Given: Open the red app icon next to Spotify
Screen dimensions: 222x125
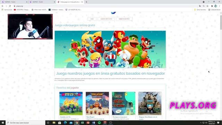Looking at the screenshot, I should (105, 123).
